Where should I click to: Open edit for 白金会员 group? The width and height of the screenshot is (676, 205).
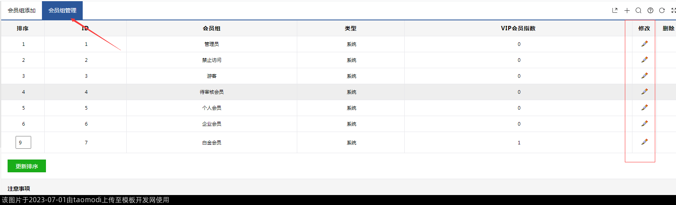tap(644, 142)
